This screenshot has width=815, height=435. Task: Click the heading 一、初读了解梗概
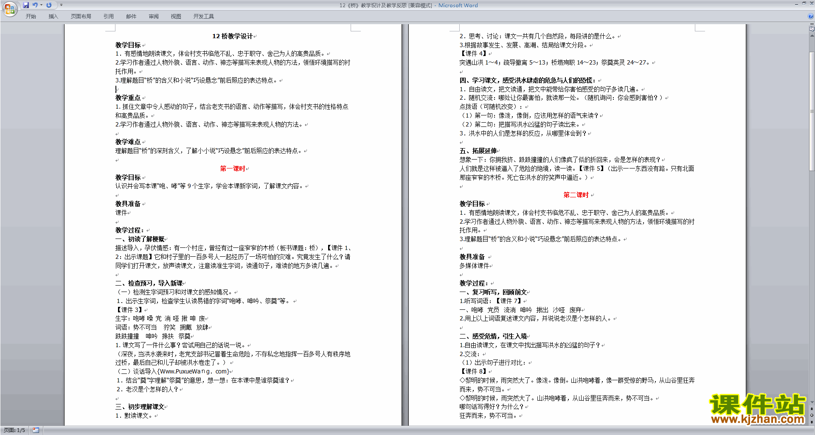140,239
